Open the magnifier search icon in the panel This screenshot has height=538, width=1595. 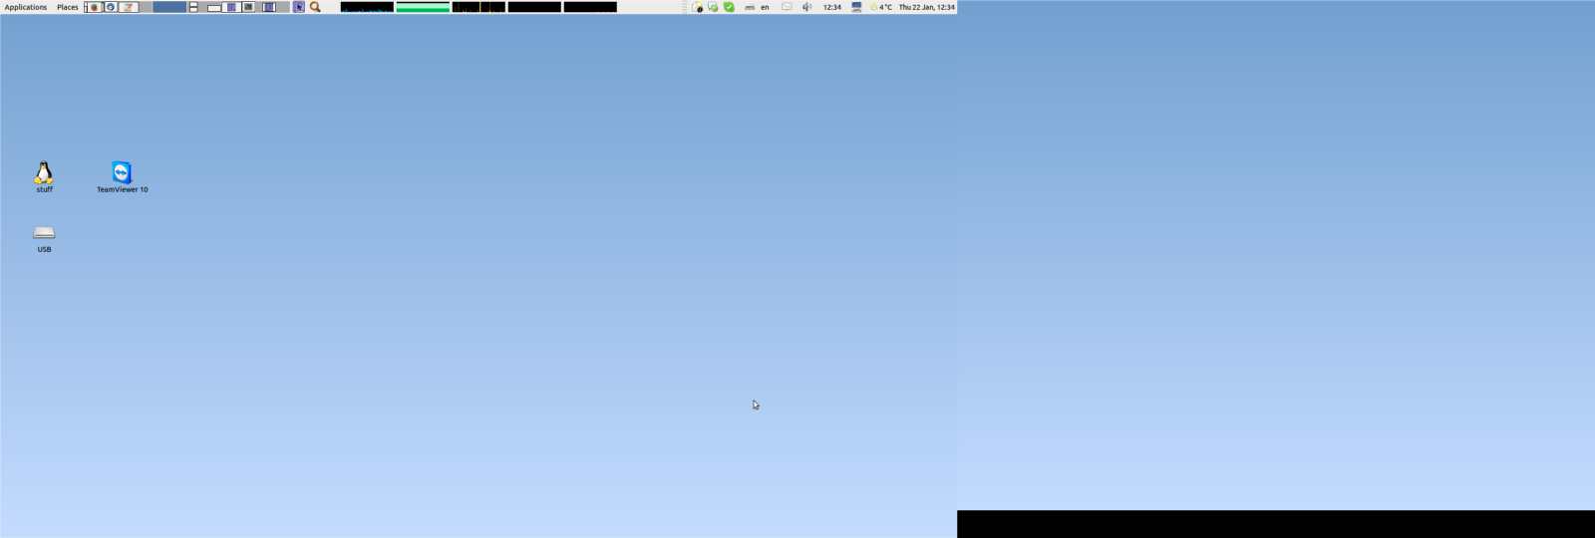click(315, 7)
